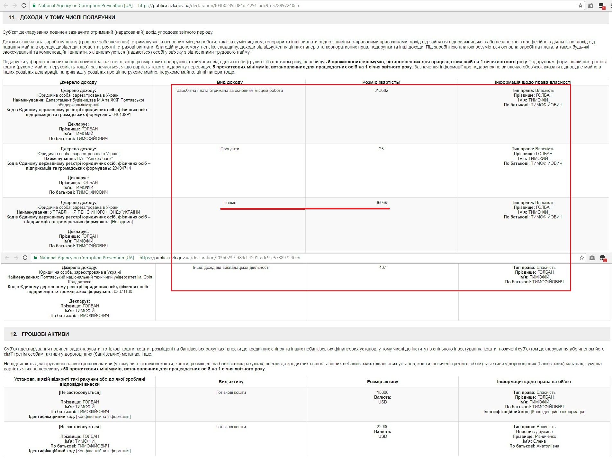The width and height of the screenshot is (612, 460).
Task: Focus the topmost address bar URL
Action: pos(219,5)
